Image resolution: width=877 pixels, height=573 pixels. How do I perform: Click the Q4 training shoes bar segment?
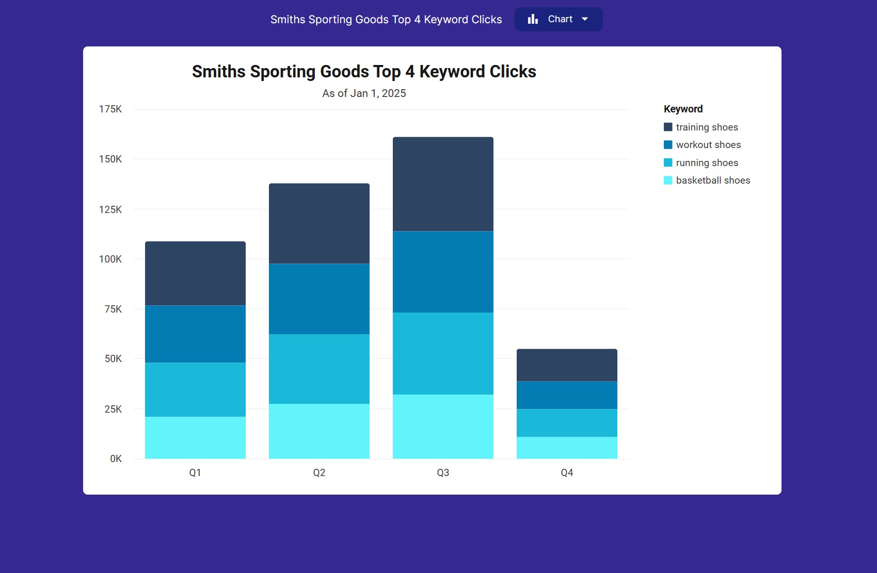coord(567,365)
